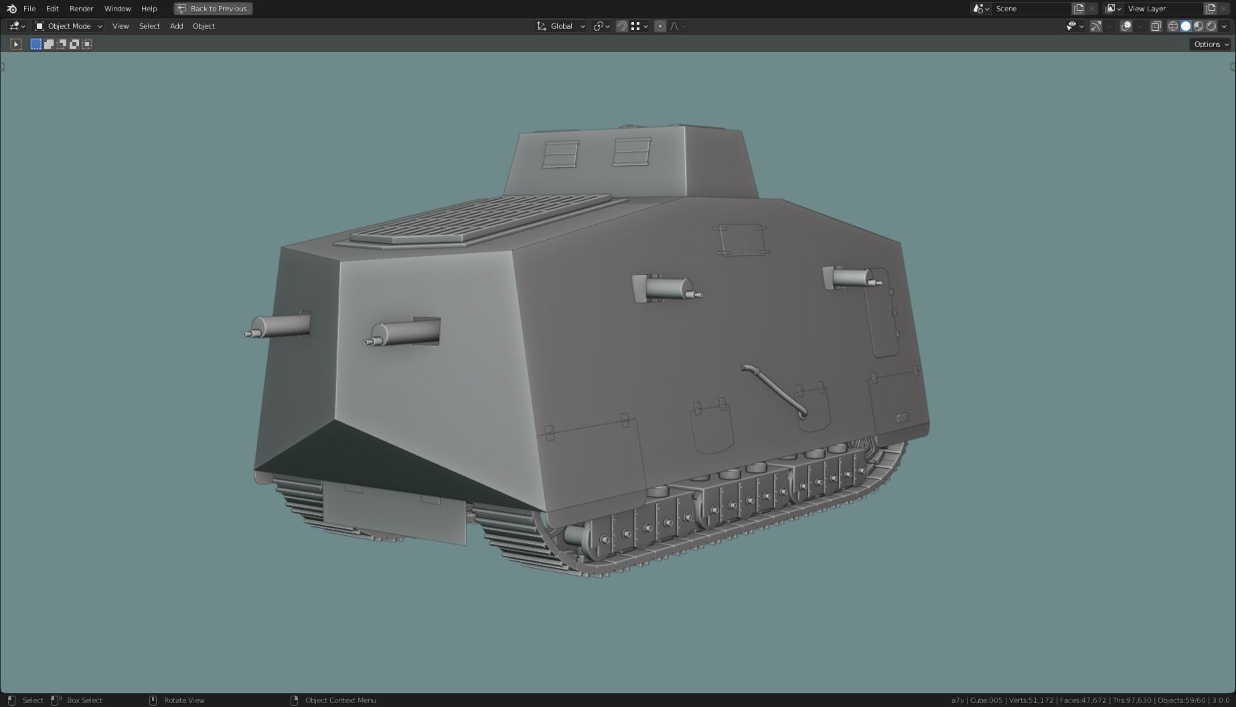Open the transform orientation Global dropdown
Image resolution: width=1236 pixels, height=707 pixels.
[x=560, y=26]
